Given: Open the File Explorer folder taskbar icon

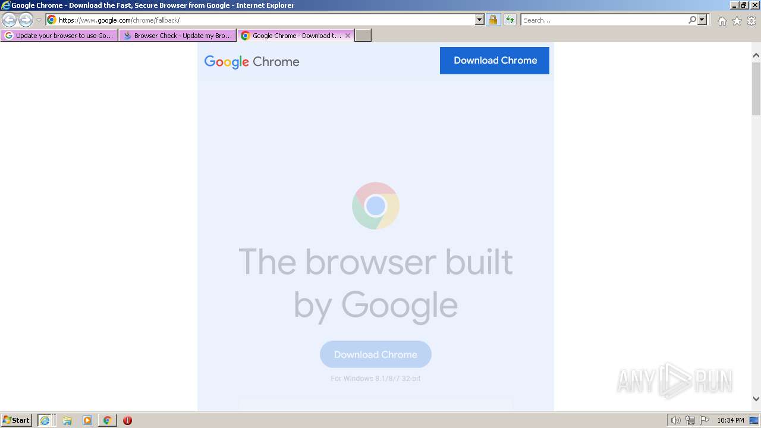Looking at the screenshot, I should pos(67,420).
